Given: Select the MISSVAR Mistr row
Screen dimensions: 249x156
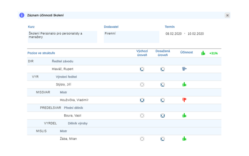Looking at the screenshot, I should click(124, 92).
